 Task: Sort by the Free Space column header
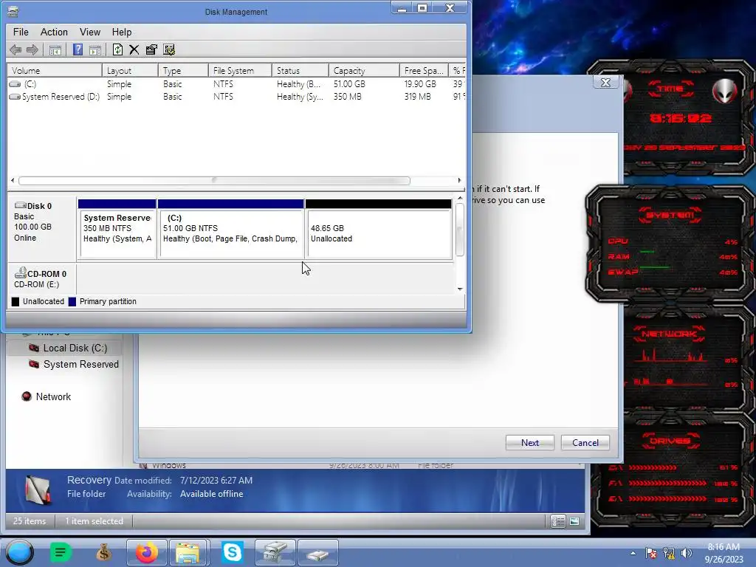coord(424,70)
